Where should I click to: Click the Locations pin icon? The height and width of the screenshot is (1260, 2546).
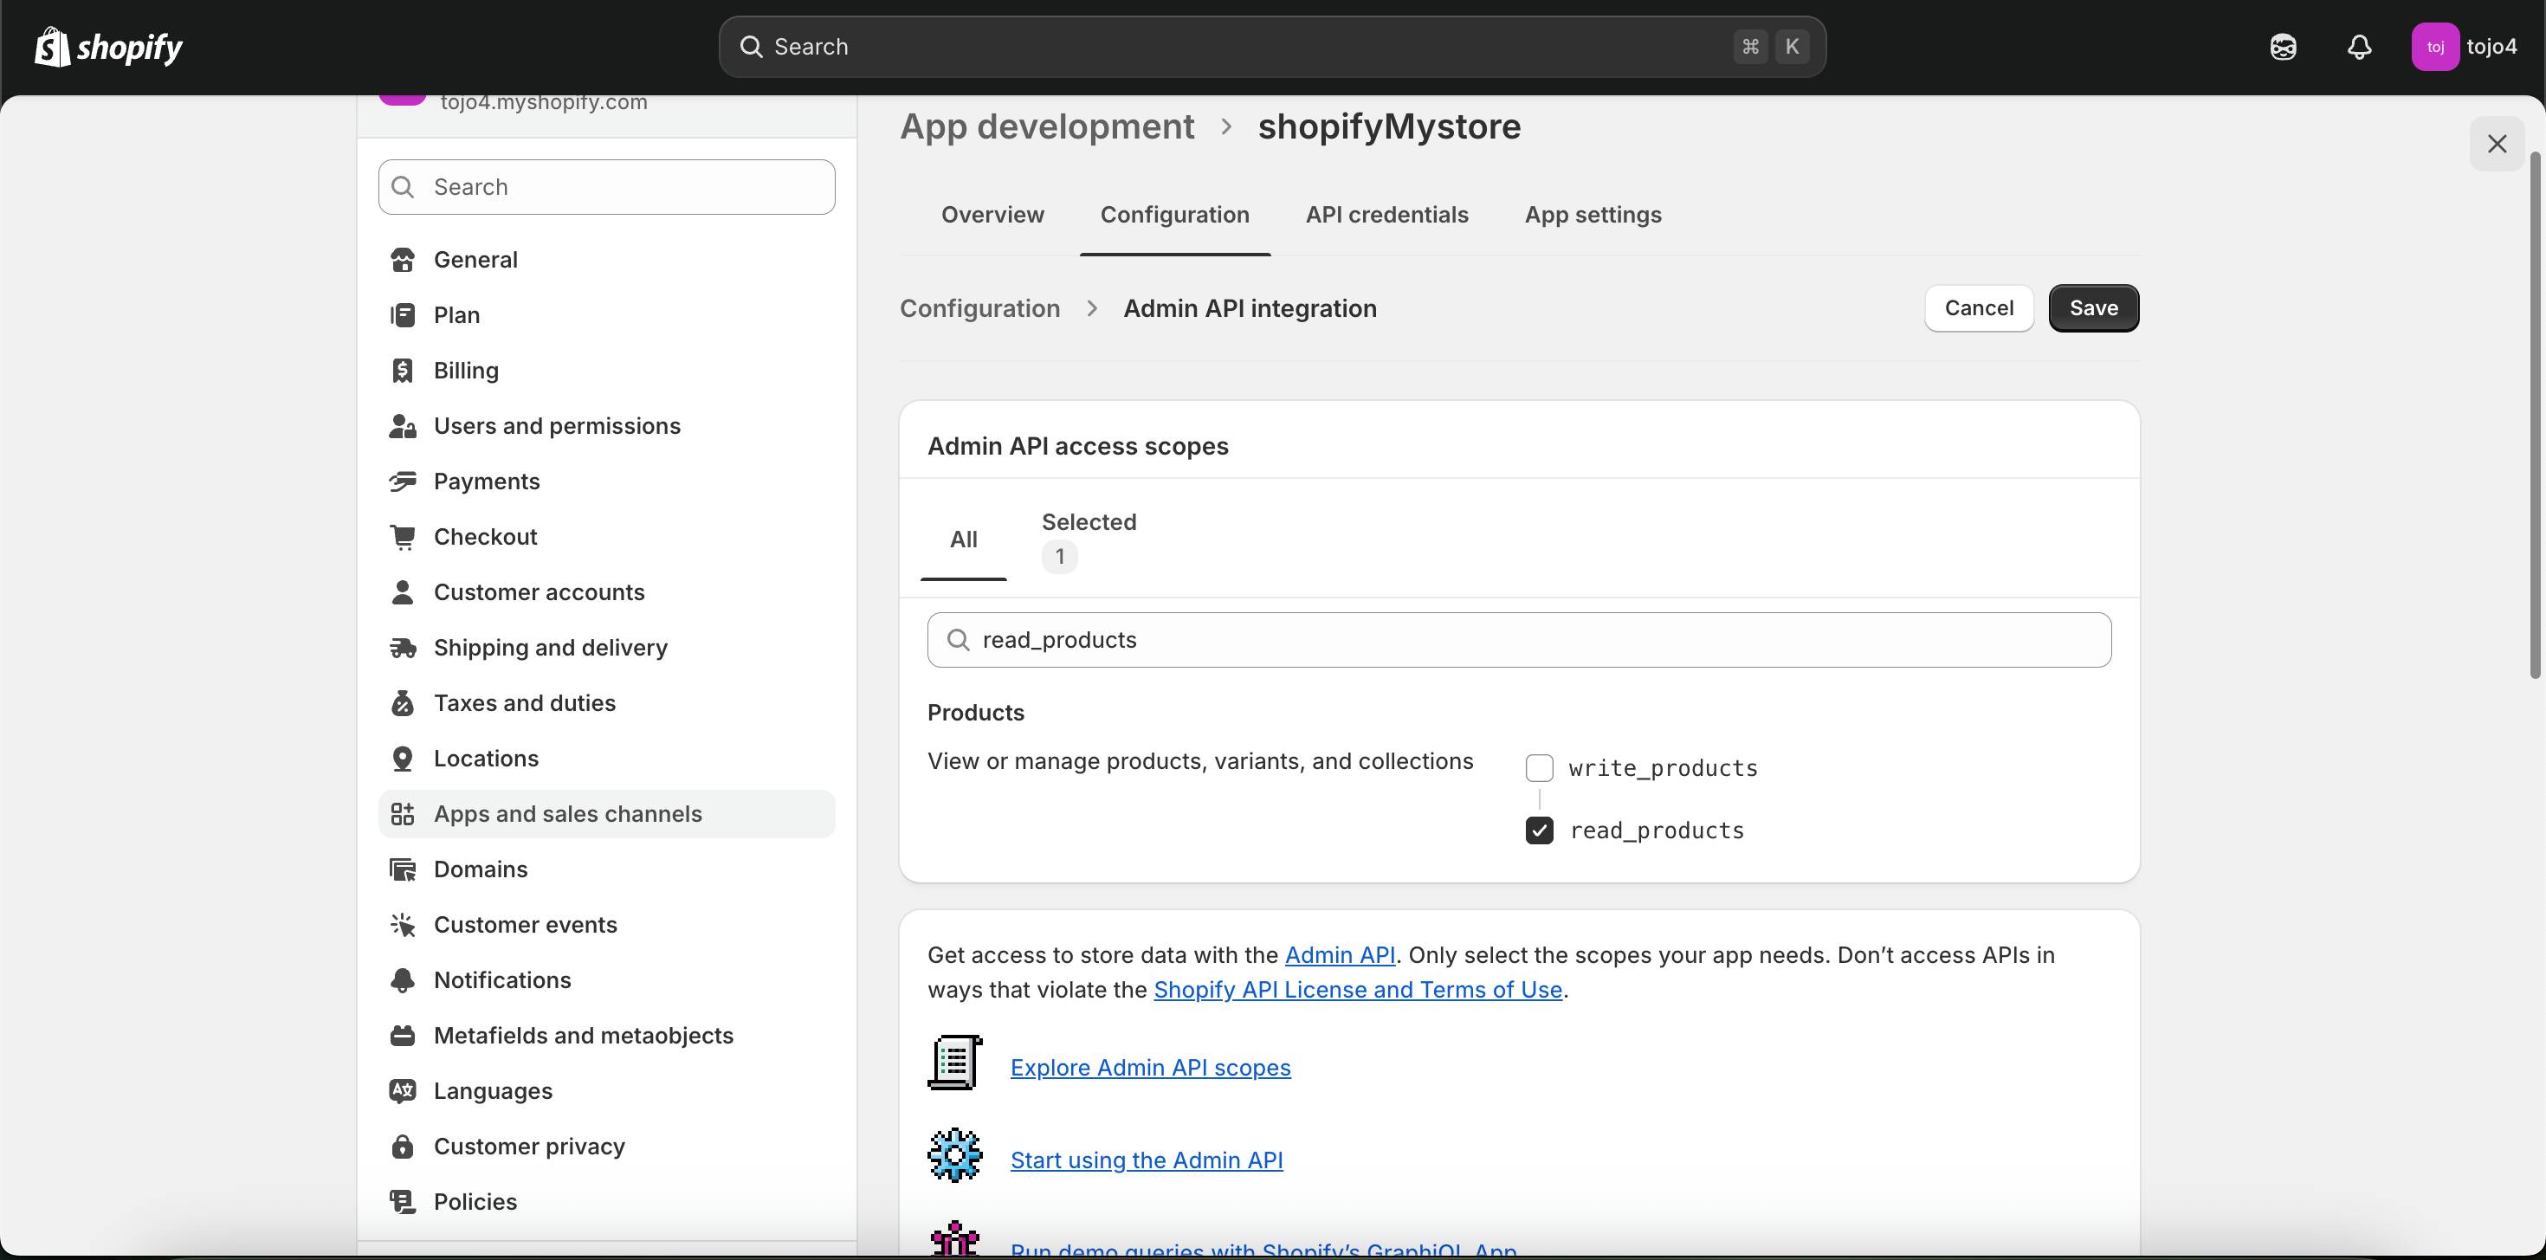(x=403, y=759)
